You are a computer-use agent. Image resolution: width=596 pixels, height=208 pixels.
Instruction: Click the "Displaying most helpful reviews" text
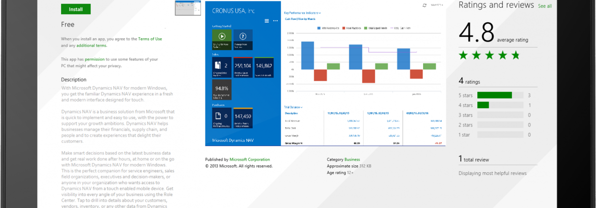493,173
